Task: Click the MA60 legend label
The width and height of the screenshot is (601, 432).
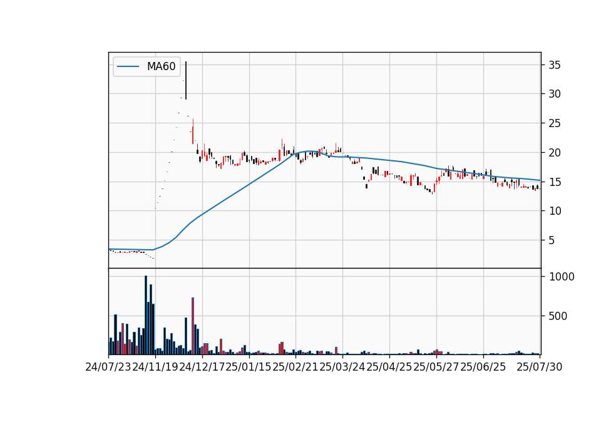Action: click(161, 66)
